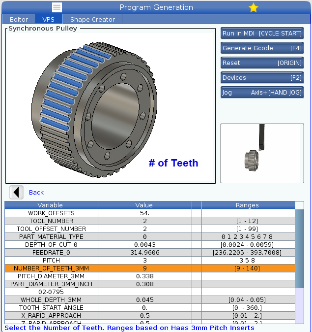Click whole depth value 0.045
Screen dimensions: 312x332
click(x=144, y=300)
